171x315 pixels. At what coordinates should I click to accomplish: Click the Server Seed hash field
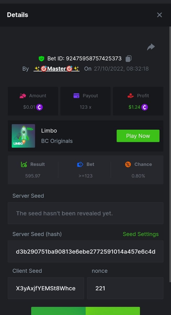pos(85,252)
